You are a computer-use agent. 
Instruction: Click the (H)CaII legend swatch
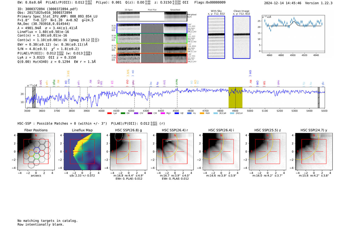point(232,113)
